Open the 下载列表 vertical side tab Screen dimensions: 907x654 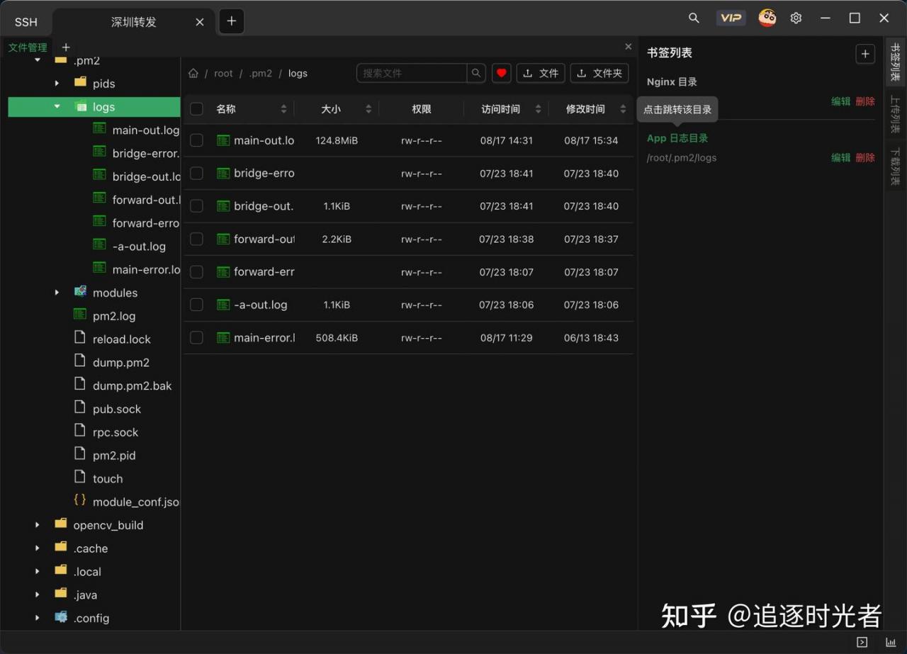pyautogui.click(x=894, y=166)
